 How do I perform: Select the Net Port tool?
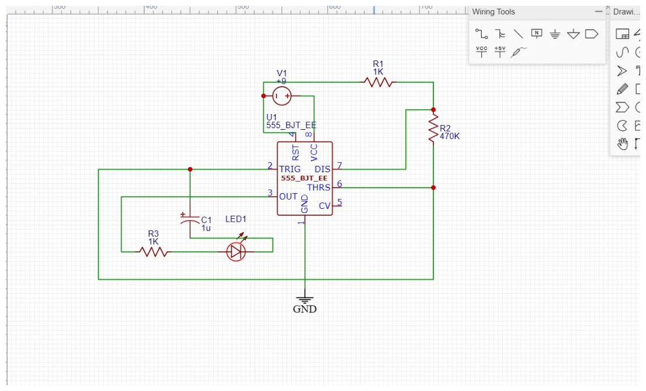pos(591,34)
